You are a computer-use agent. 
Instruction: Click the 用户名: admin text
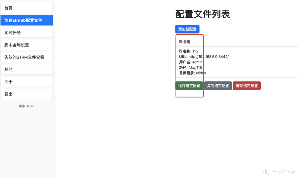point(191,62)
